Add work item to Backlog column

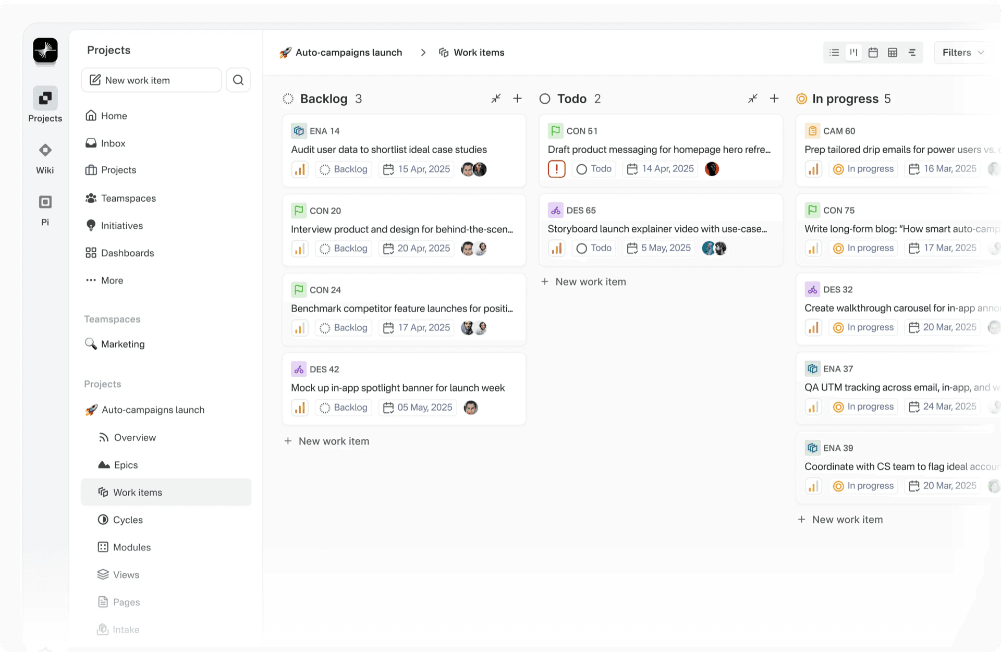tap(517, 99)
